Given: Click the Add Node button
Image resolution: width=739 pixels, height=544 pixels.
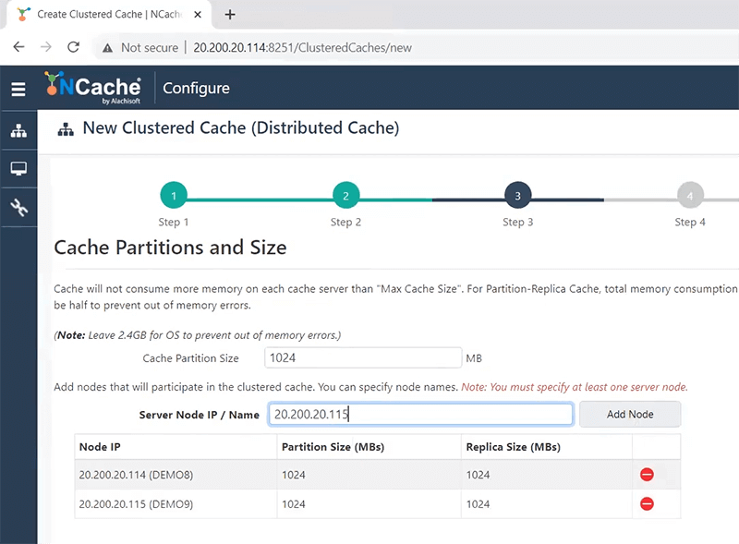Looking at the screenshot, I should (630, 414).
